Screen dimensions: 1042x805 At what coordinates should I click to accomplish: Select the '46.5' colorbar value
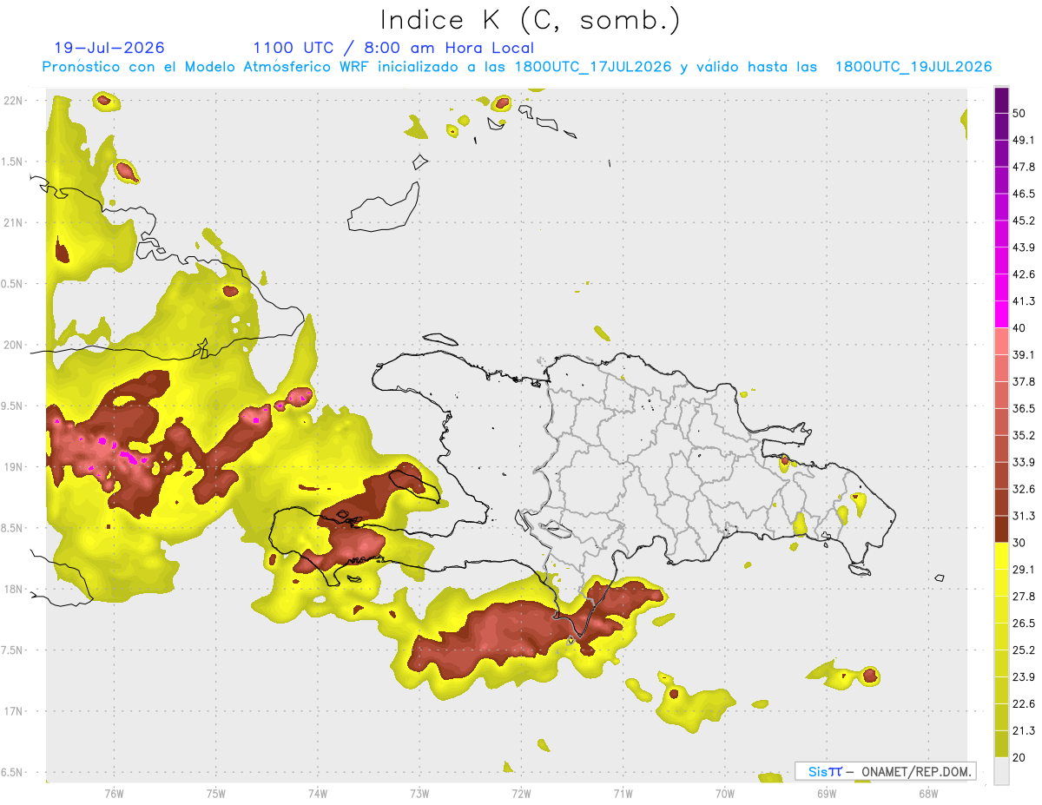(1024, 194)
